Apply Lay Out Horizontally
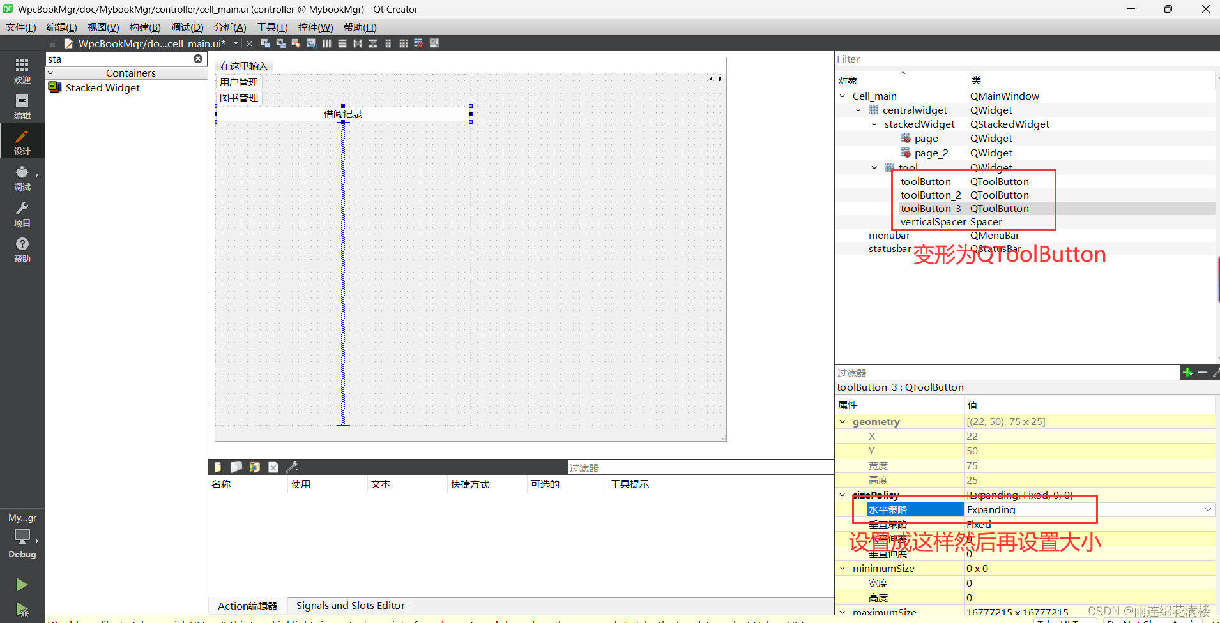The image size is (1220, 623). coord(327,43)
